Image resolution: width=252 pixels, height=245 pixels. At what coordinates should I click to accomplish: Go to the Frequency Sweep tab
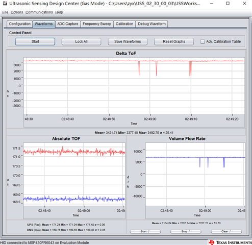pos(97,24)
